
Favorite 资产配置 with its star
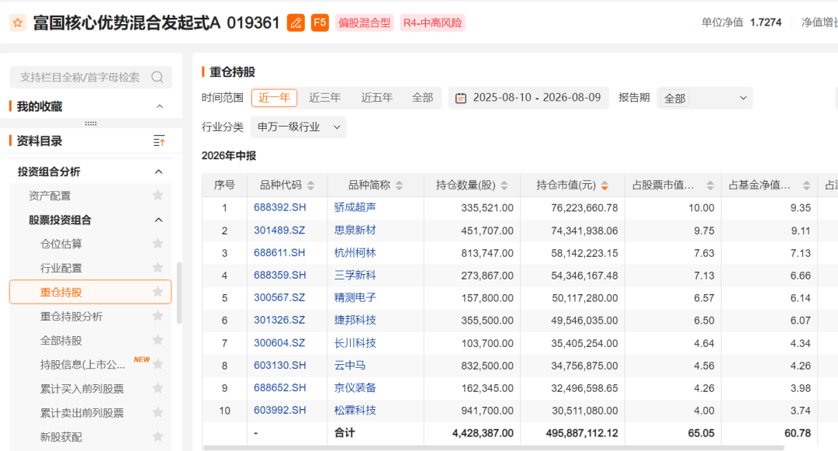tap(158, 196)
